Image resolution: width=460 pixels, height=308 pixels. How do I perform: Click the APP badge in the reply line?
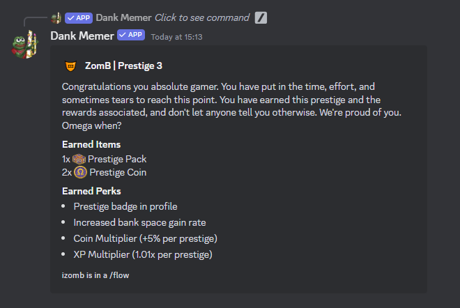79,17
